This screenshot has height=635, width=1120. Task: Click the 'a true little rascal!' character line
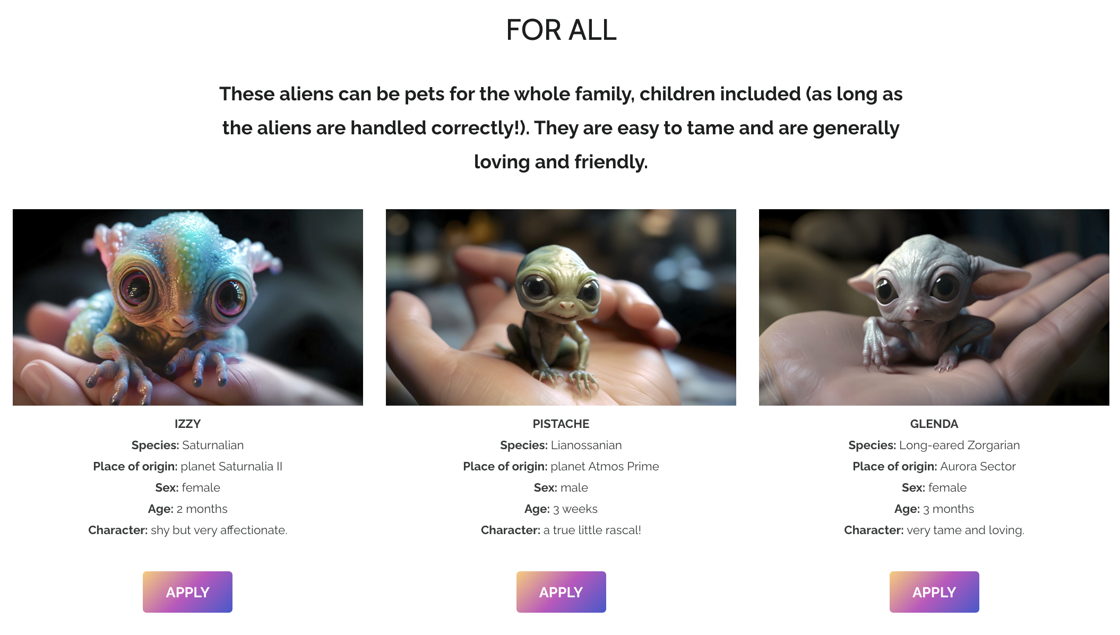(x=561, y=530)
